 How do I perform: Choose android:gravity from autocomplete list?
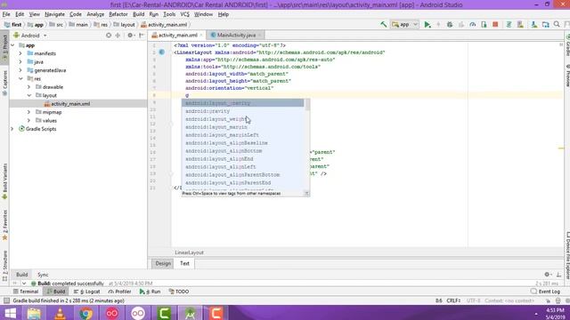(243, 111)
